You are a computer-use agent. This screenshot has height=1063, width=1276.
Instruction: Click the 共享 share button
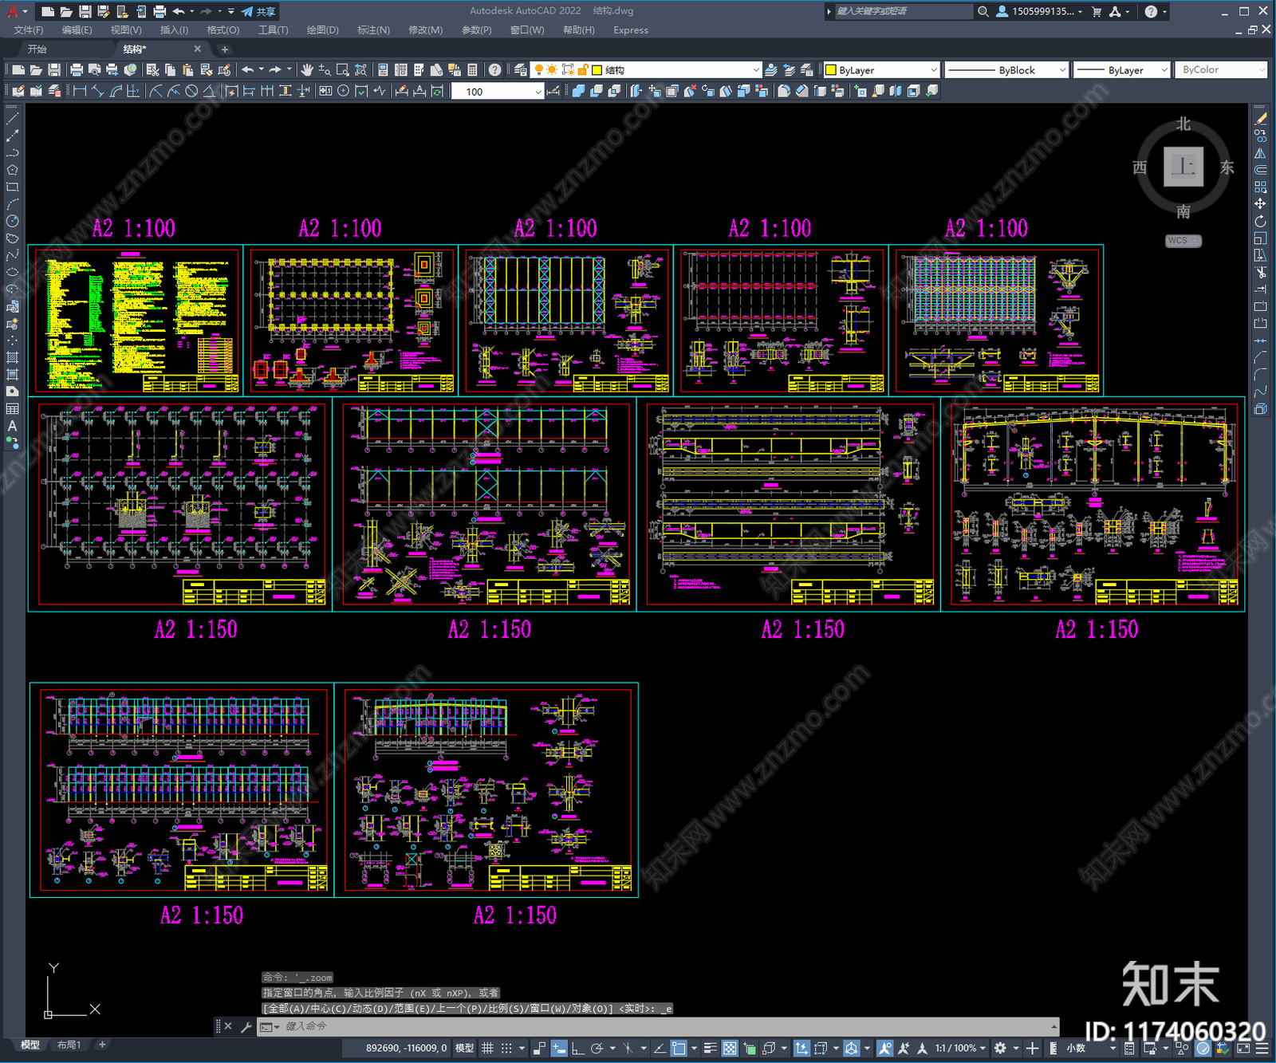[x=258, y=11]
